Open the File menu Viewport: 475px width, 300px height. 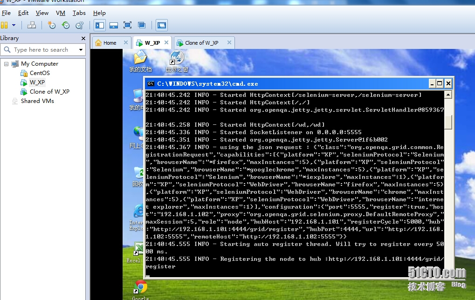pos(6,13)
